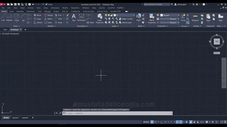This screenshot has height=127, width=227.
Task: Activate the Scale command
Action: click(x=48, y=23)
